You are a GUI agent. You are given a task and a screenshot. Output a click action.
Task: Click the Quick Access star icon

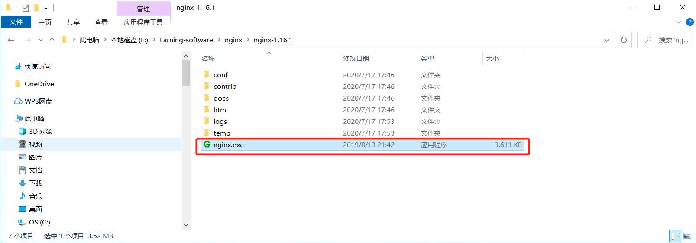click(18, 66)
